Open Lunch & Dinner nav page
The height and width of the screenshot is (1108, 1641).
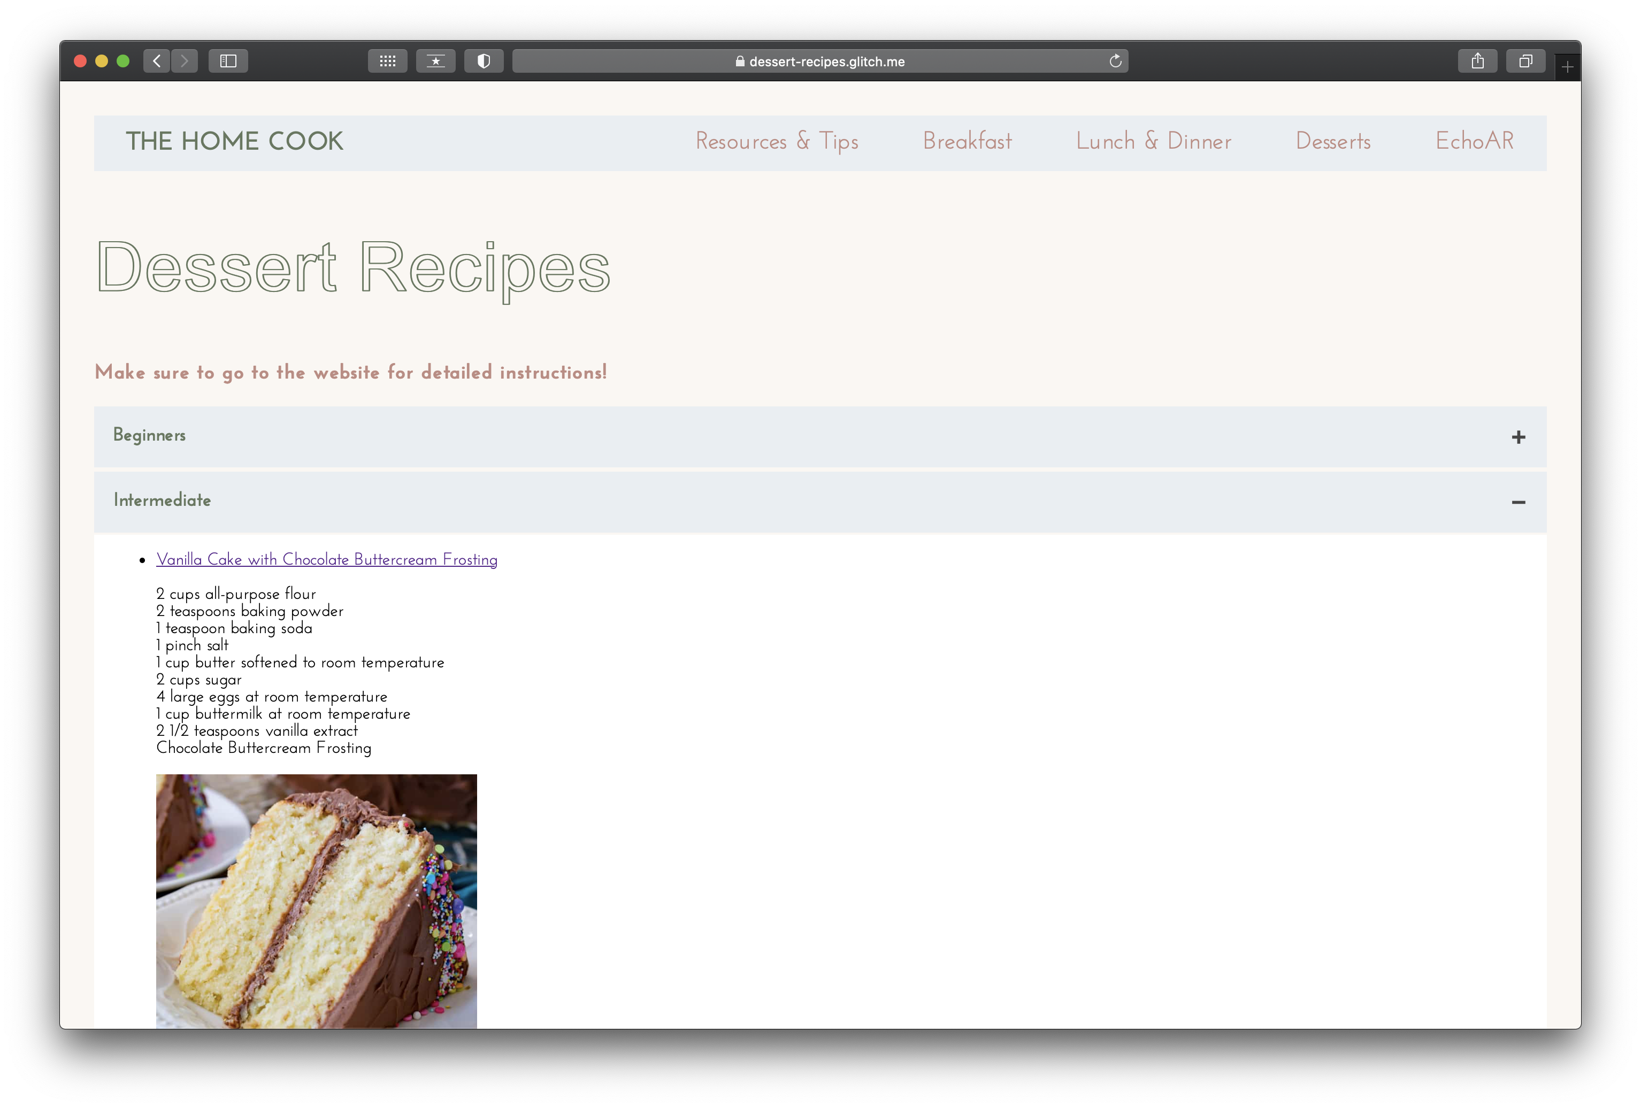click(x=1153, y=141)
